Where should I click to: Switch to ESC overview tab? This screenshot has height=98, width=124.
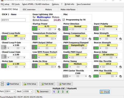pyautogui.click(x=29, y=10)
